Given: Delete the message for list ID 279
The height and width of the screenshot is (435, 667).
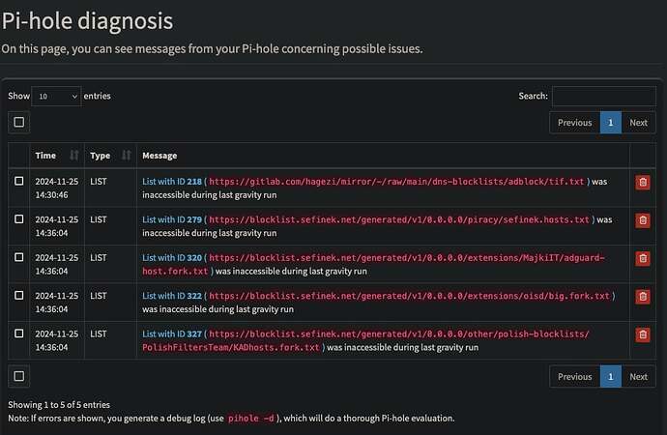Looking at the screenshot, I should (643, 220).
